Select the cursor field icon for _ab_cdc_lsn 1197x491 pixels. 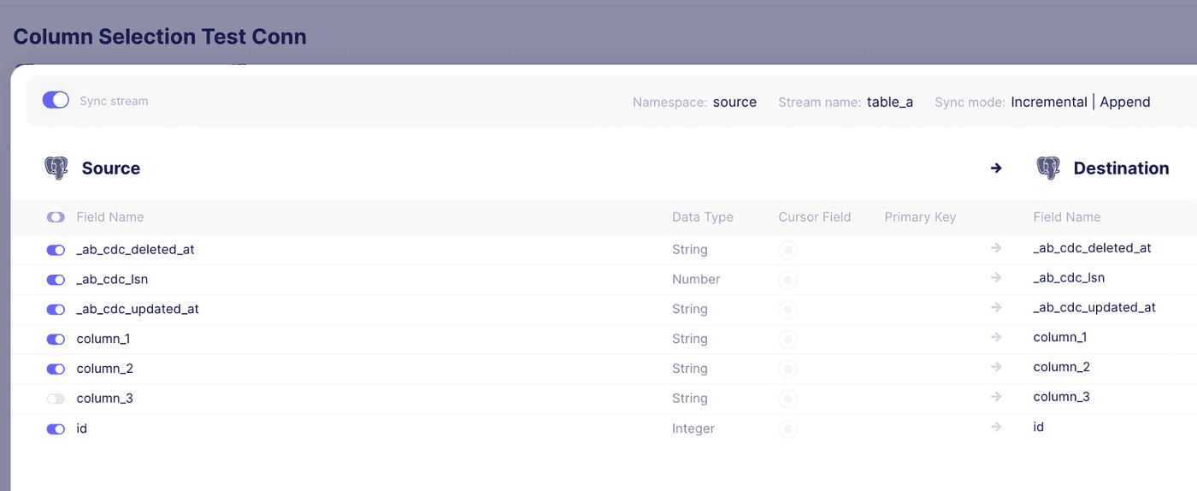pyautogui.click(x=788, y=280)
